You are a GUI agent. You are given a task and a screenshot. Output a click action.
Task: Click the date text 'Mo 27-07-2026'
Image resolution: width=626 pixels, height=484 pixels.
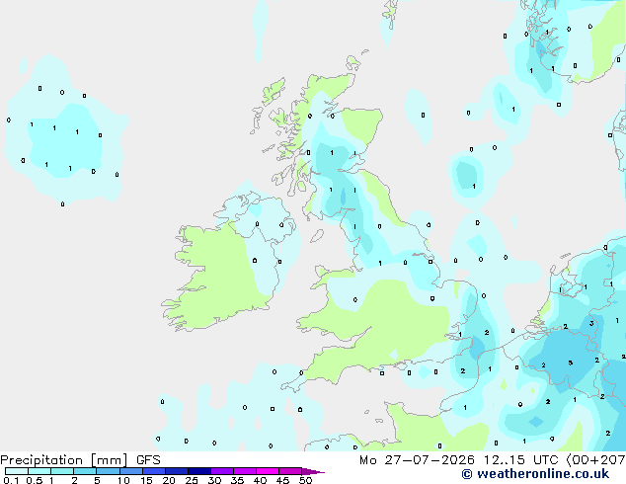418,460
